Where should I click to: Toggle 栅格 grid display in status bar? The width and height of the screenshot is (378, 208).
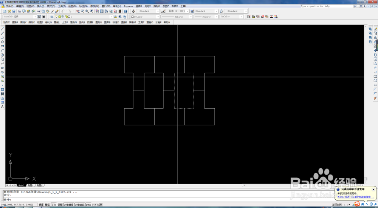click(x=47, y=205)
